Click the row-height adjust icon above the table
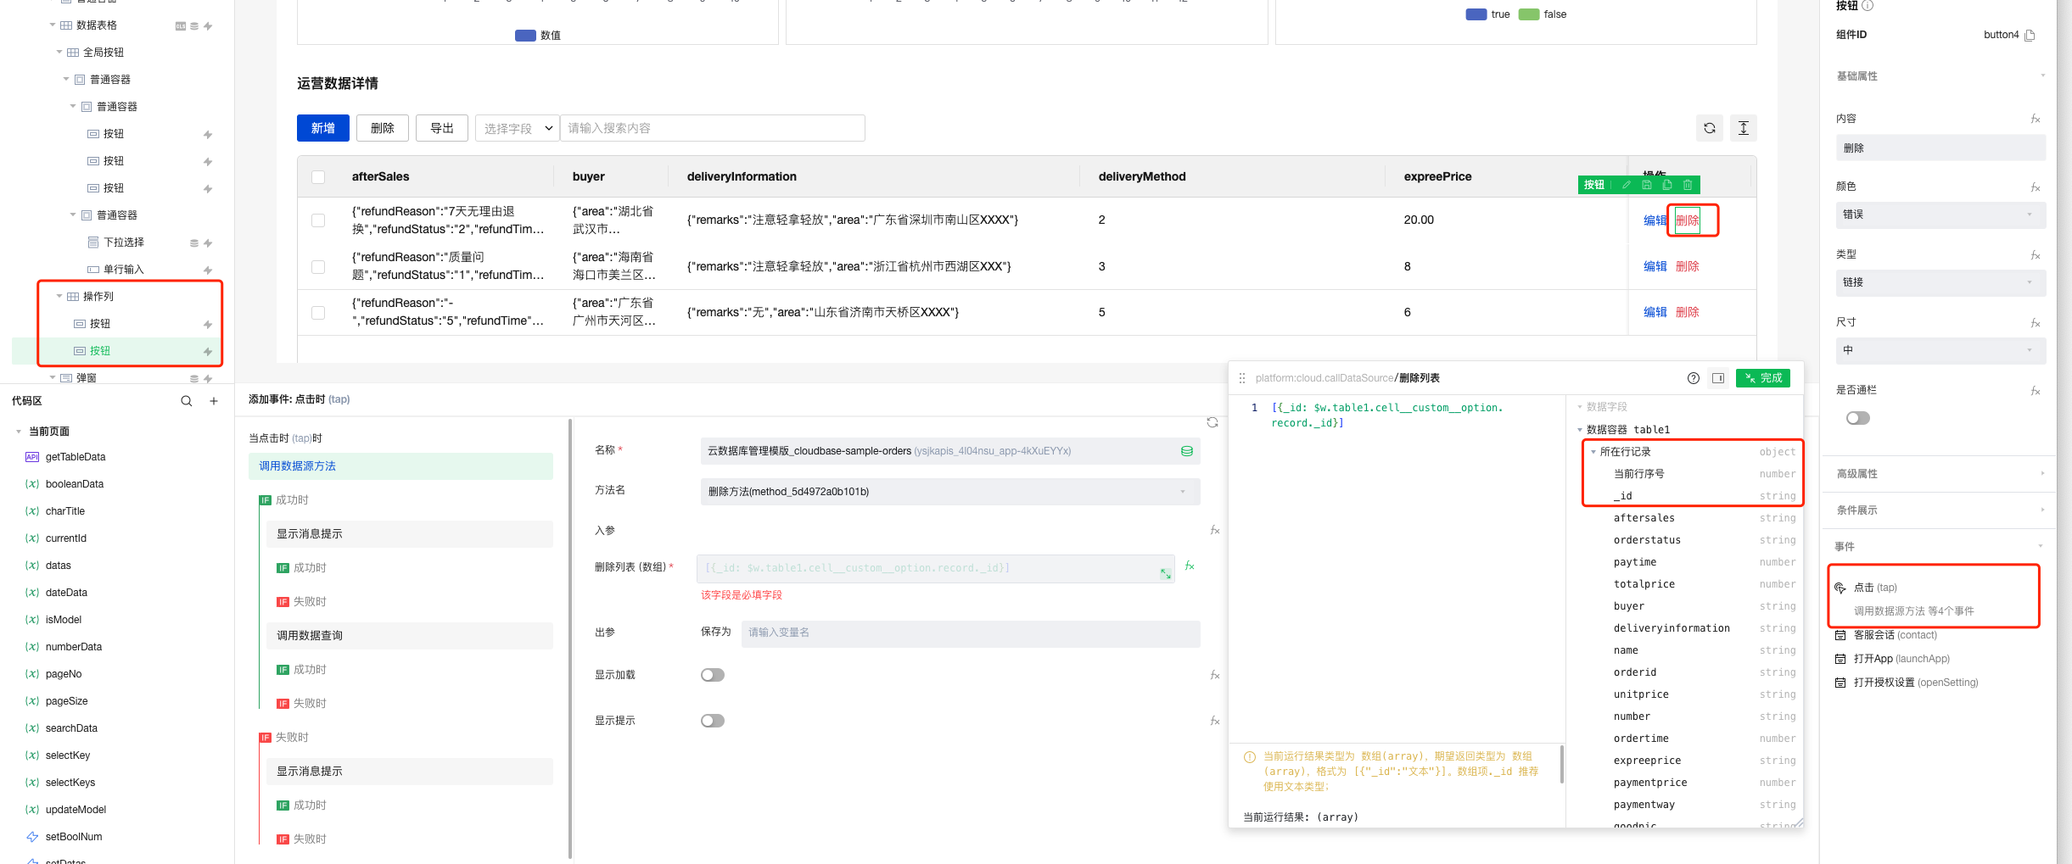The width and height of the screenshot is (2072, 864). (1743, 128)
